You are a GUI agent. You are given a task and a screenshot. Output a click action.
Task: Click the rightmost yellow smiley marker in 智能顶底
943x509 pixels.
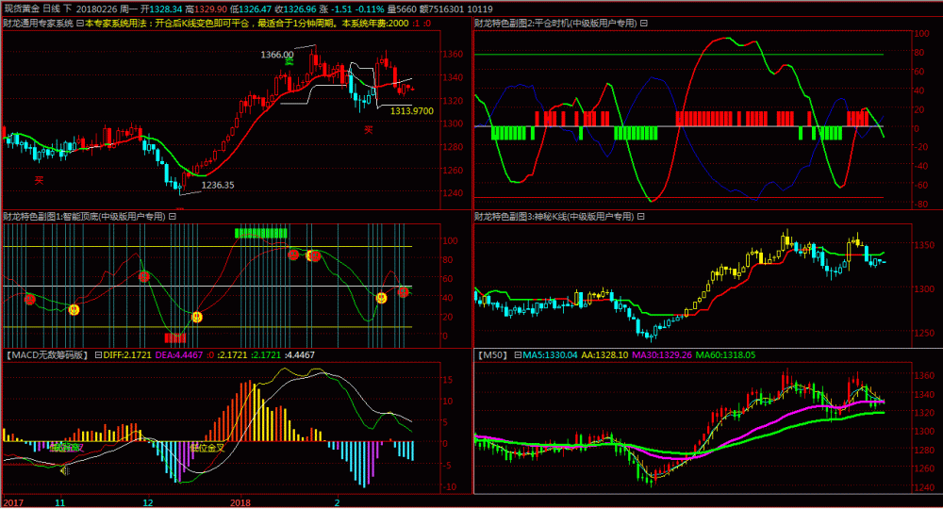381,298
